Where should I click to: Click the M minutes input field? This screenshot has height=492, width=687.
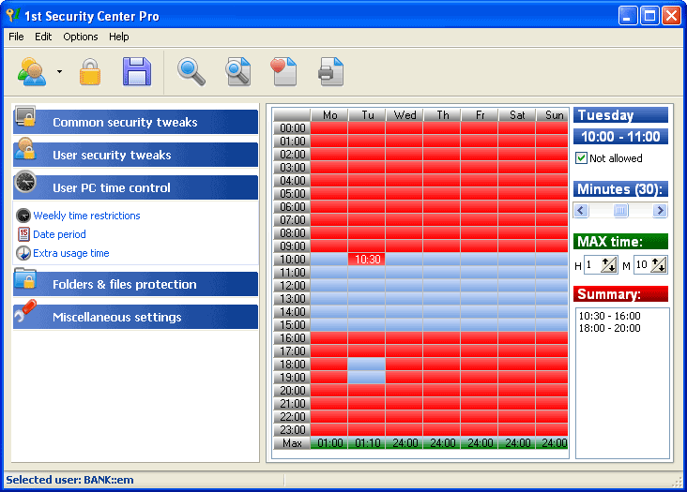pyautogui.click(x=642, y=265)
